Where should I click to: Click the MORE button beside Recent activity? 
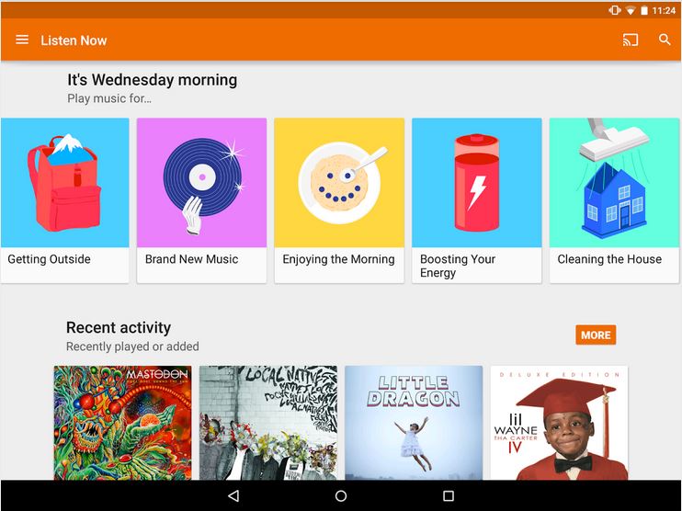(596, 335)
